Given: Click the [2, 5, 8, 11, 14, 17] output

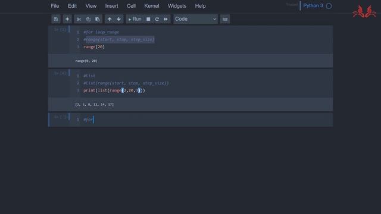Looking at the screenshot, I should point(95,105).
